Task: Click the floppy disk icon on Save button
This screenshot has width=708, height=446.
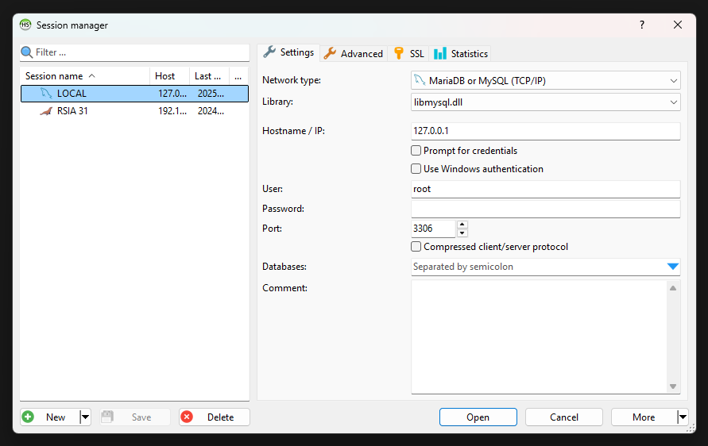Action: click(107, 417)
